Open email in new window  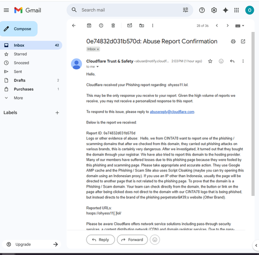coord(243,41)
